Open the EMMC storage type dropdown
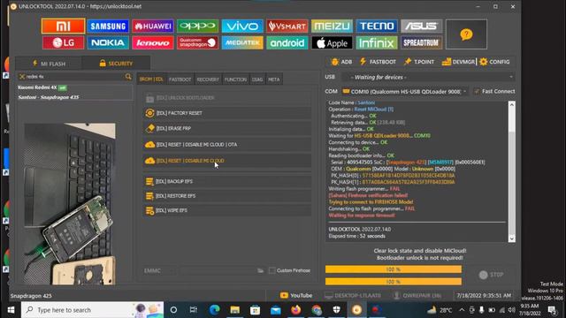This screenshot has height=318, width=566. pos(159,271)
